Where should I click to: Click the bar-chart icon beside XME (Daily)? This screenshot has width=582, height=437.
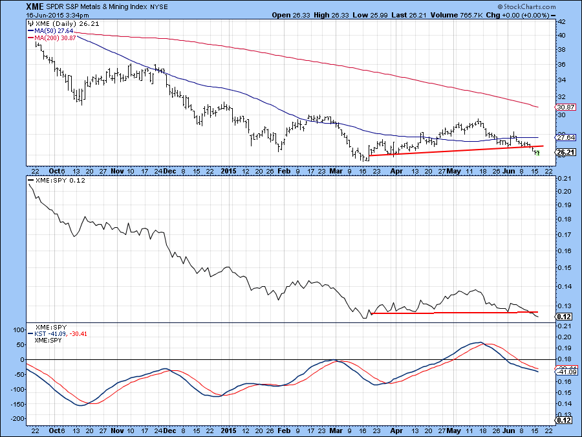point(30,23)
